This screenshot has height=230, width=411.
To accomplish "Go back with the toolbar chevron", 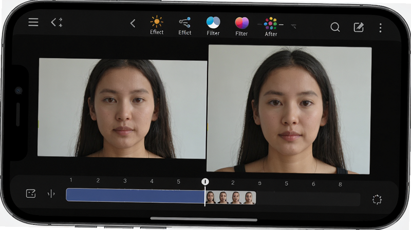I will (133, 23).
